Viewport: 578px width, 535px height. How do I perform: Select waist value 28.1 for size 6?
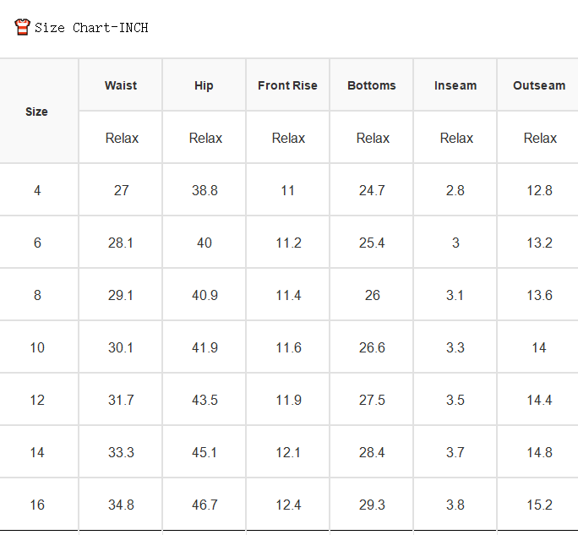coord(121,243)
